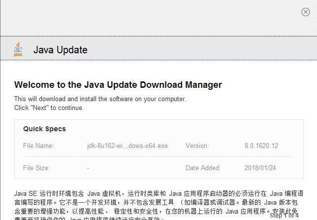Screen dimensions: 317x220
Task: Select the Quick Specs heading
Action: pos(44,129)
